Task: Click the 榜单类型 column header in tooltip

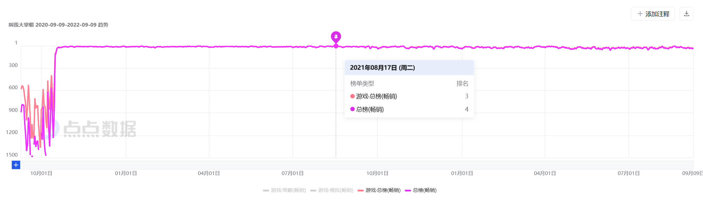Action: 362,84
